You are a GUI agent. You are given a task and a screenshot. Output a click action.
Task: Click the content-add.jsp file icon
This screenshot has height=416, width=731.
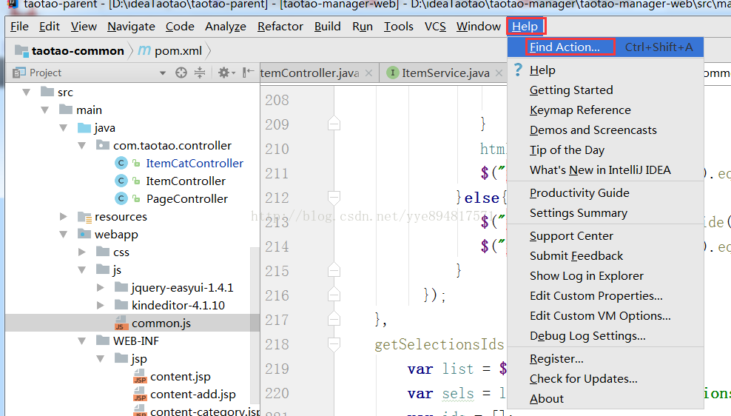140,394
